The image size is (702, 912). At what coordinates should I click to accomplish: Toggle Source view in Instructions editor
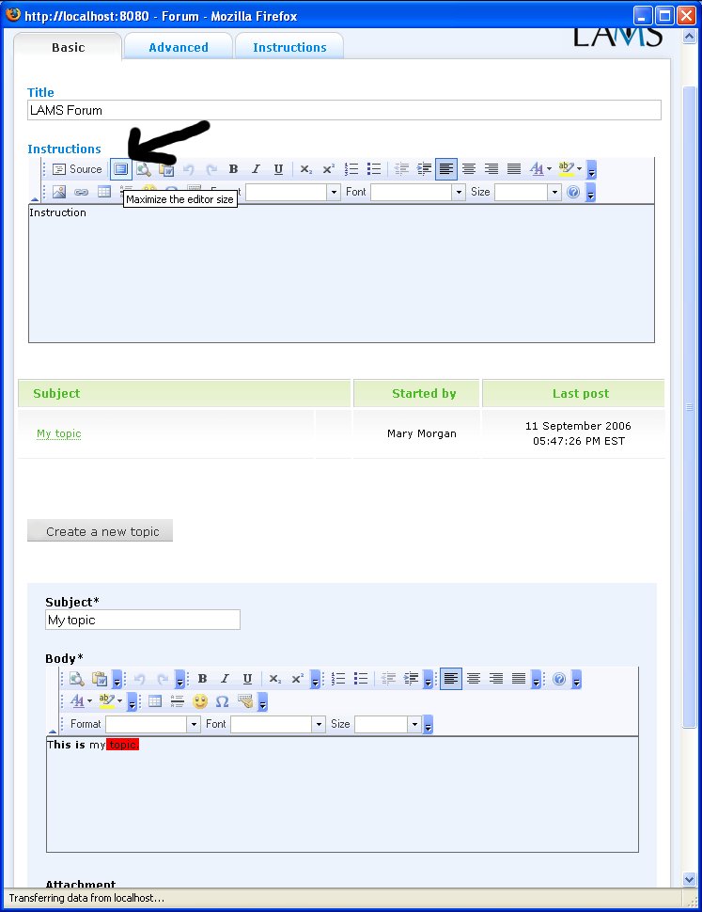click(x=76, y=169)
